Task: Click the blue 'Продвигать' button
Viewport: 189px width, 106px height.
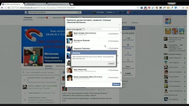Action: point(127,28)
